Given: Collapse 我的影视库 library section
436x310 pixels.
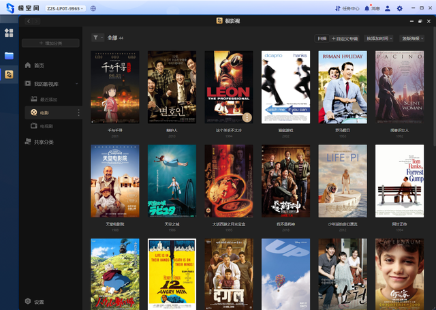Looking at the screenshot, I should click(x=76, y=84).
